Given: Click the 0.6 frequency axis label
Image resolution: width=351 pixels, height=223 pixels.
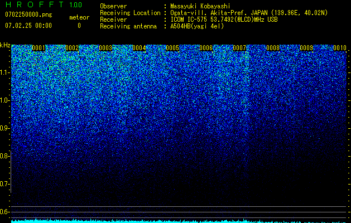Looking at the screenshot, I should [4, 212].
